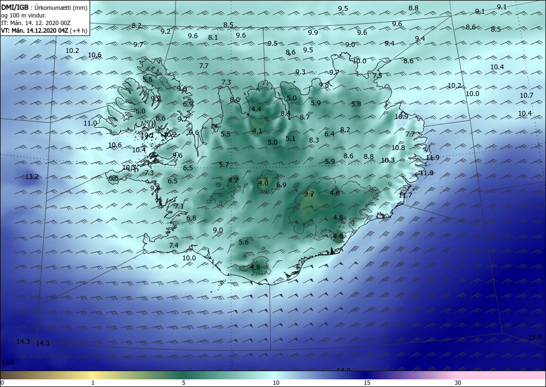Select the 4.4 value on the map

pos(256,109)
